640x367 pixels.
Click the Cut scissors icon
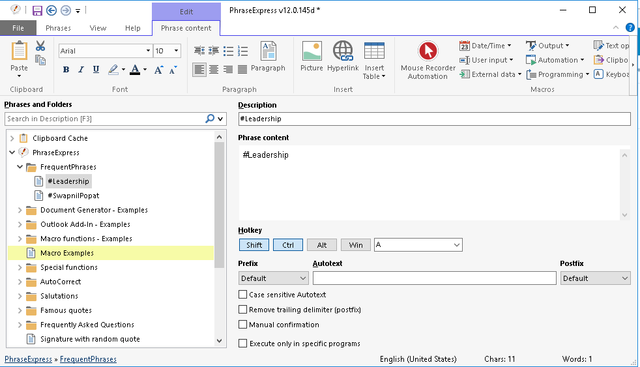[40, 46]
